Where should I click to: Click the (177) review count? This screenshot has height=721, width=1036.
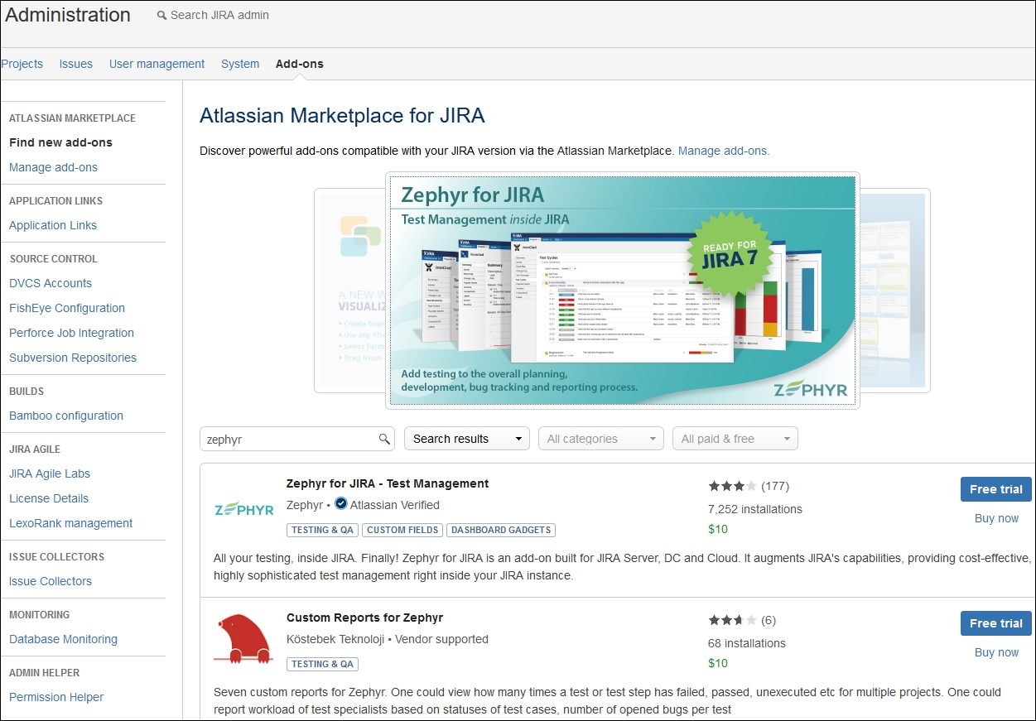coord(775,486)
